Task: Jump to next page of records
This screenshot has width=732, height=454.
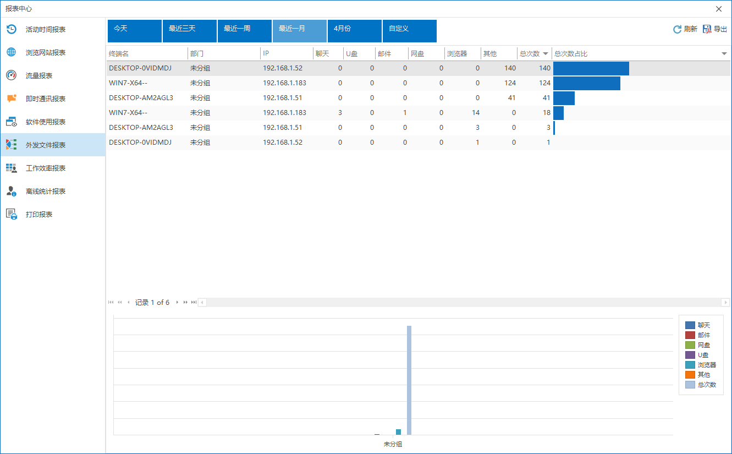Action: [185, 302]
